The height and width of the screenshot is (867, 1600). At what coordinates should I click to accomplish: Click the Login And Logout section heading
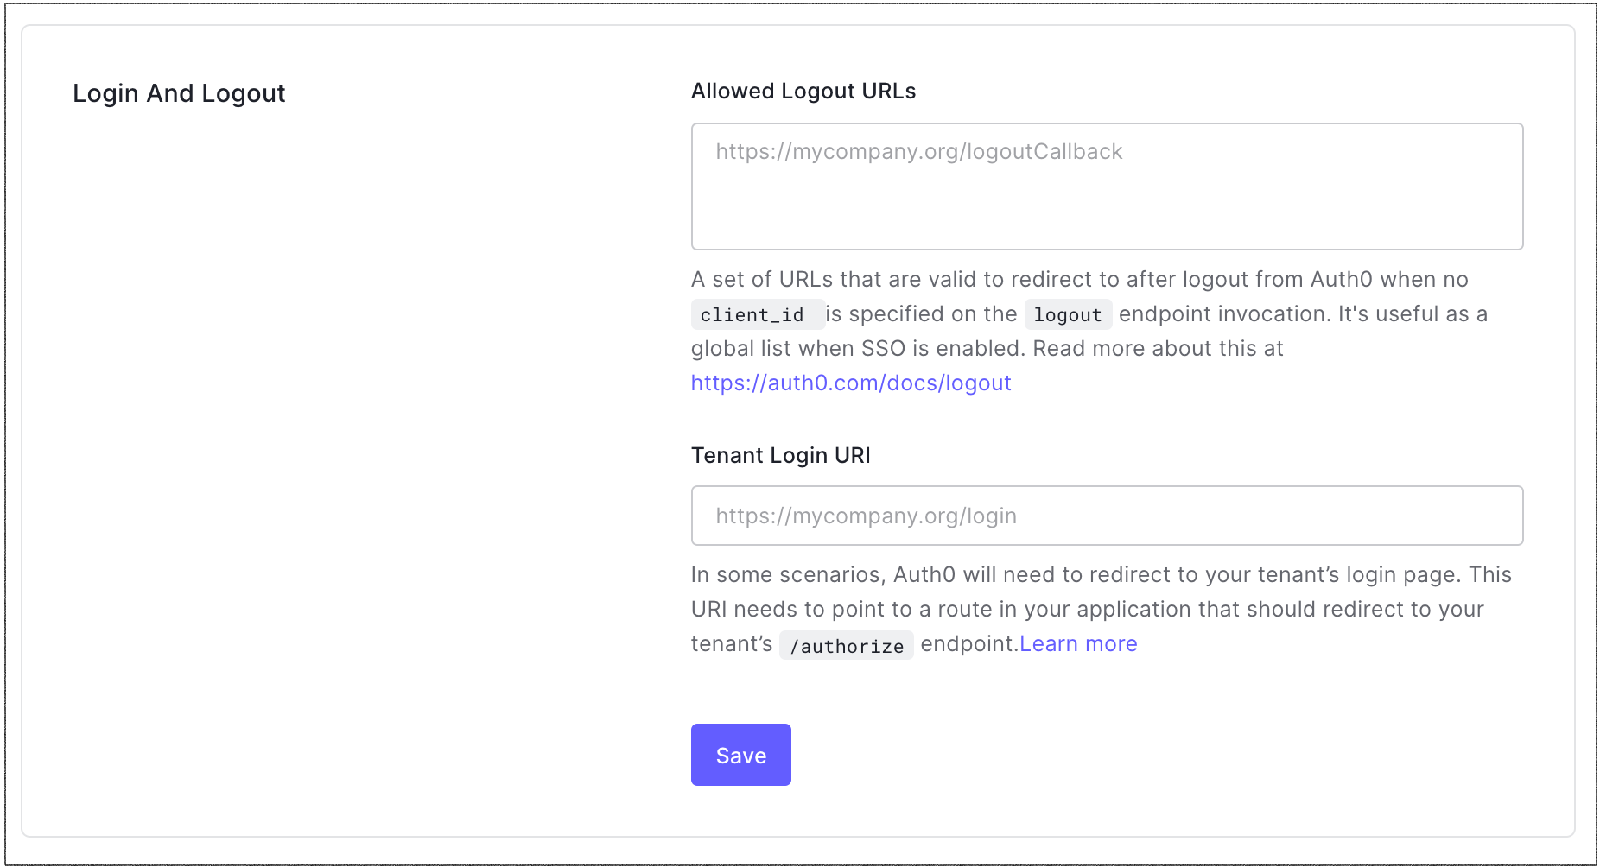coord(179,93)
